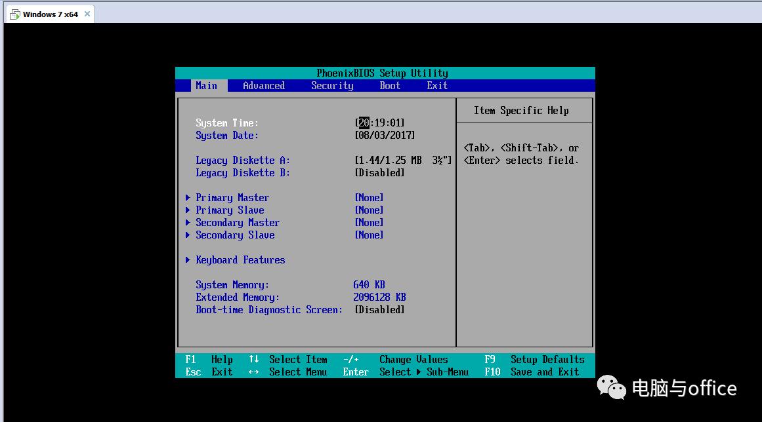762x422 pixels.
Task: Expand the Primary Master submenu arrow
Action: pyautogui.click(x=188, y=198)
